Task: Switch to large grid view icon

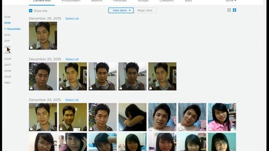Action: 235,10
